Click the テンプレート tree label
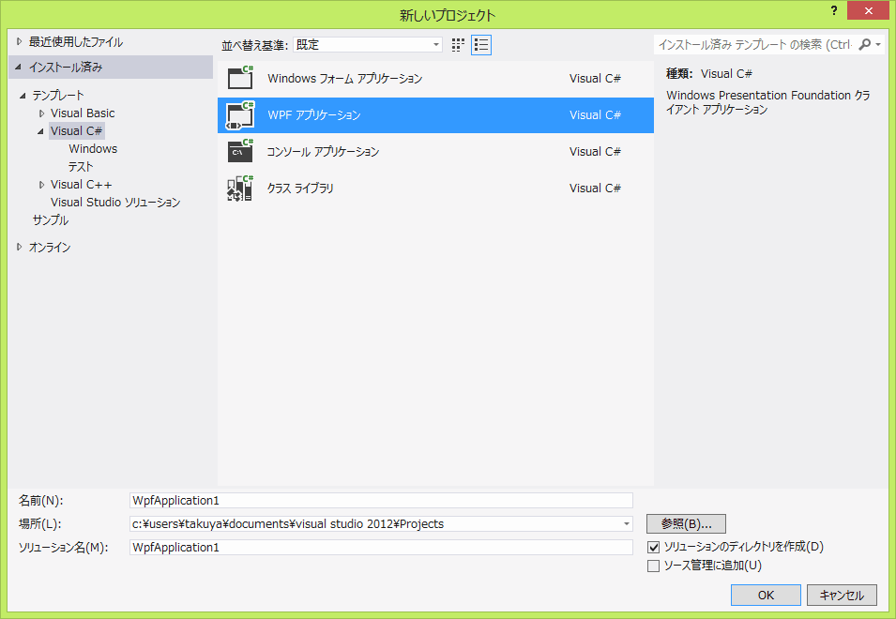 (58, 96)
